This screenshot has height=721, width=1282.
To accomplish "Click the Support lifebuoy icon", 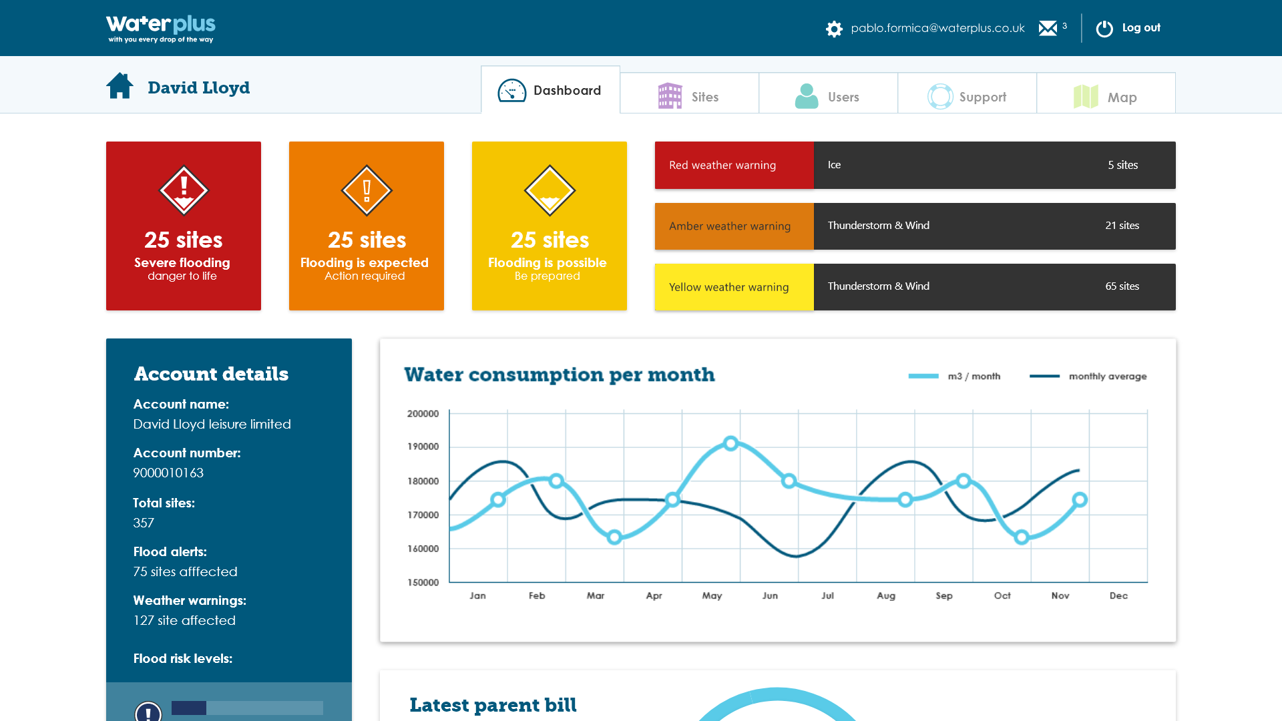I will pos(940,96).
